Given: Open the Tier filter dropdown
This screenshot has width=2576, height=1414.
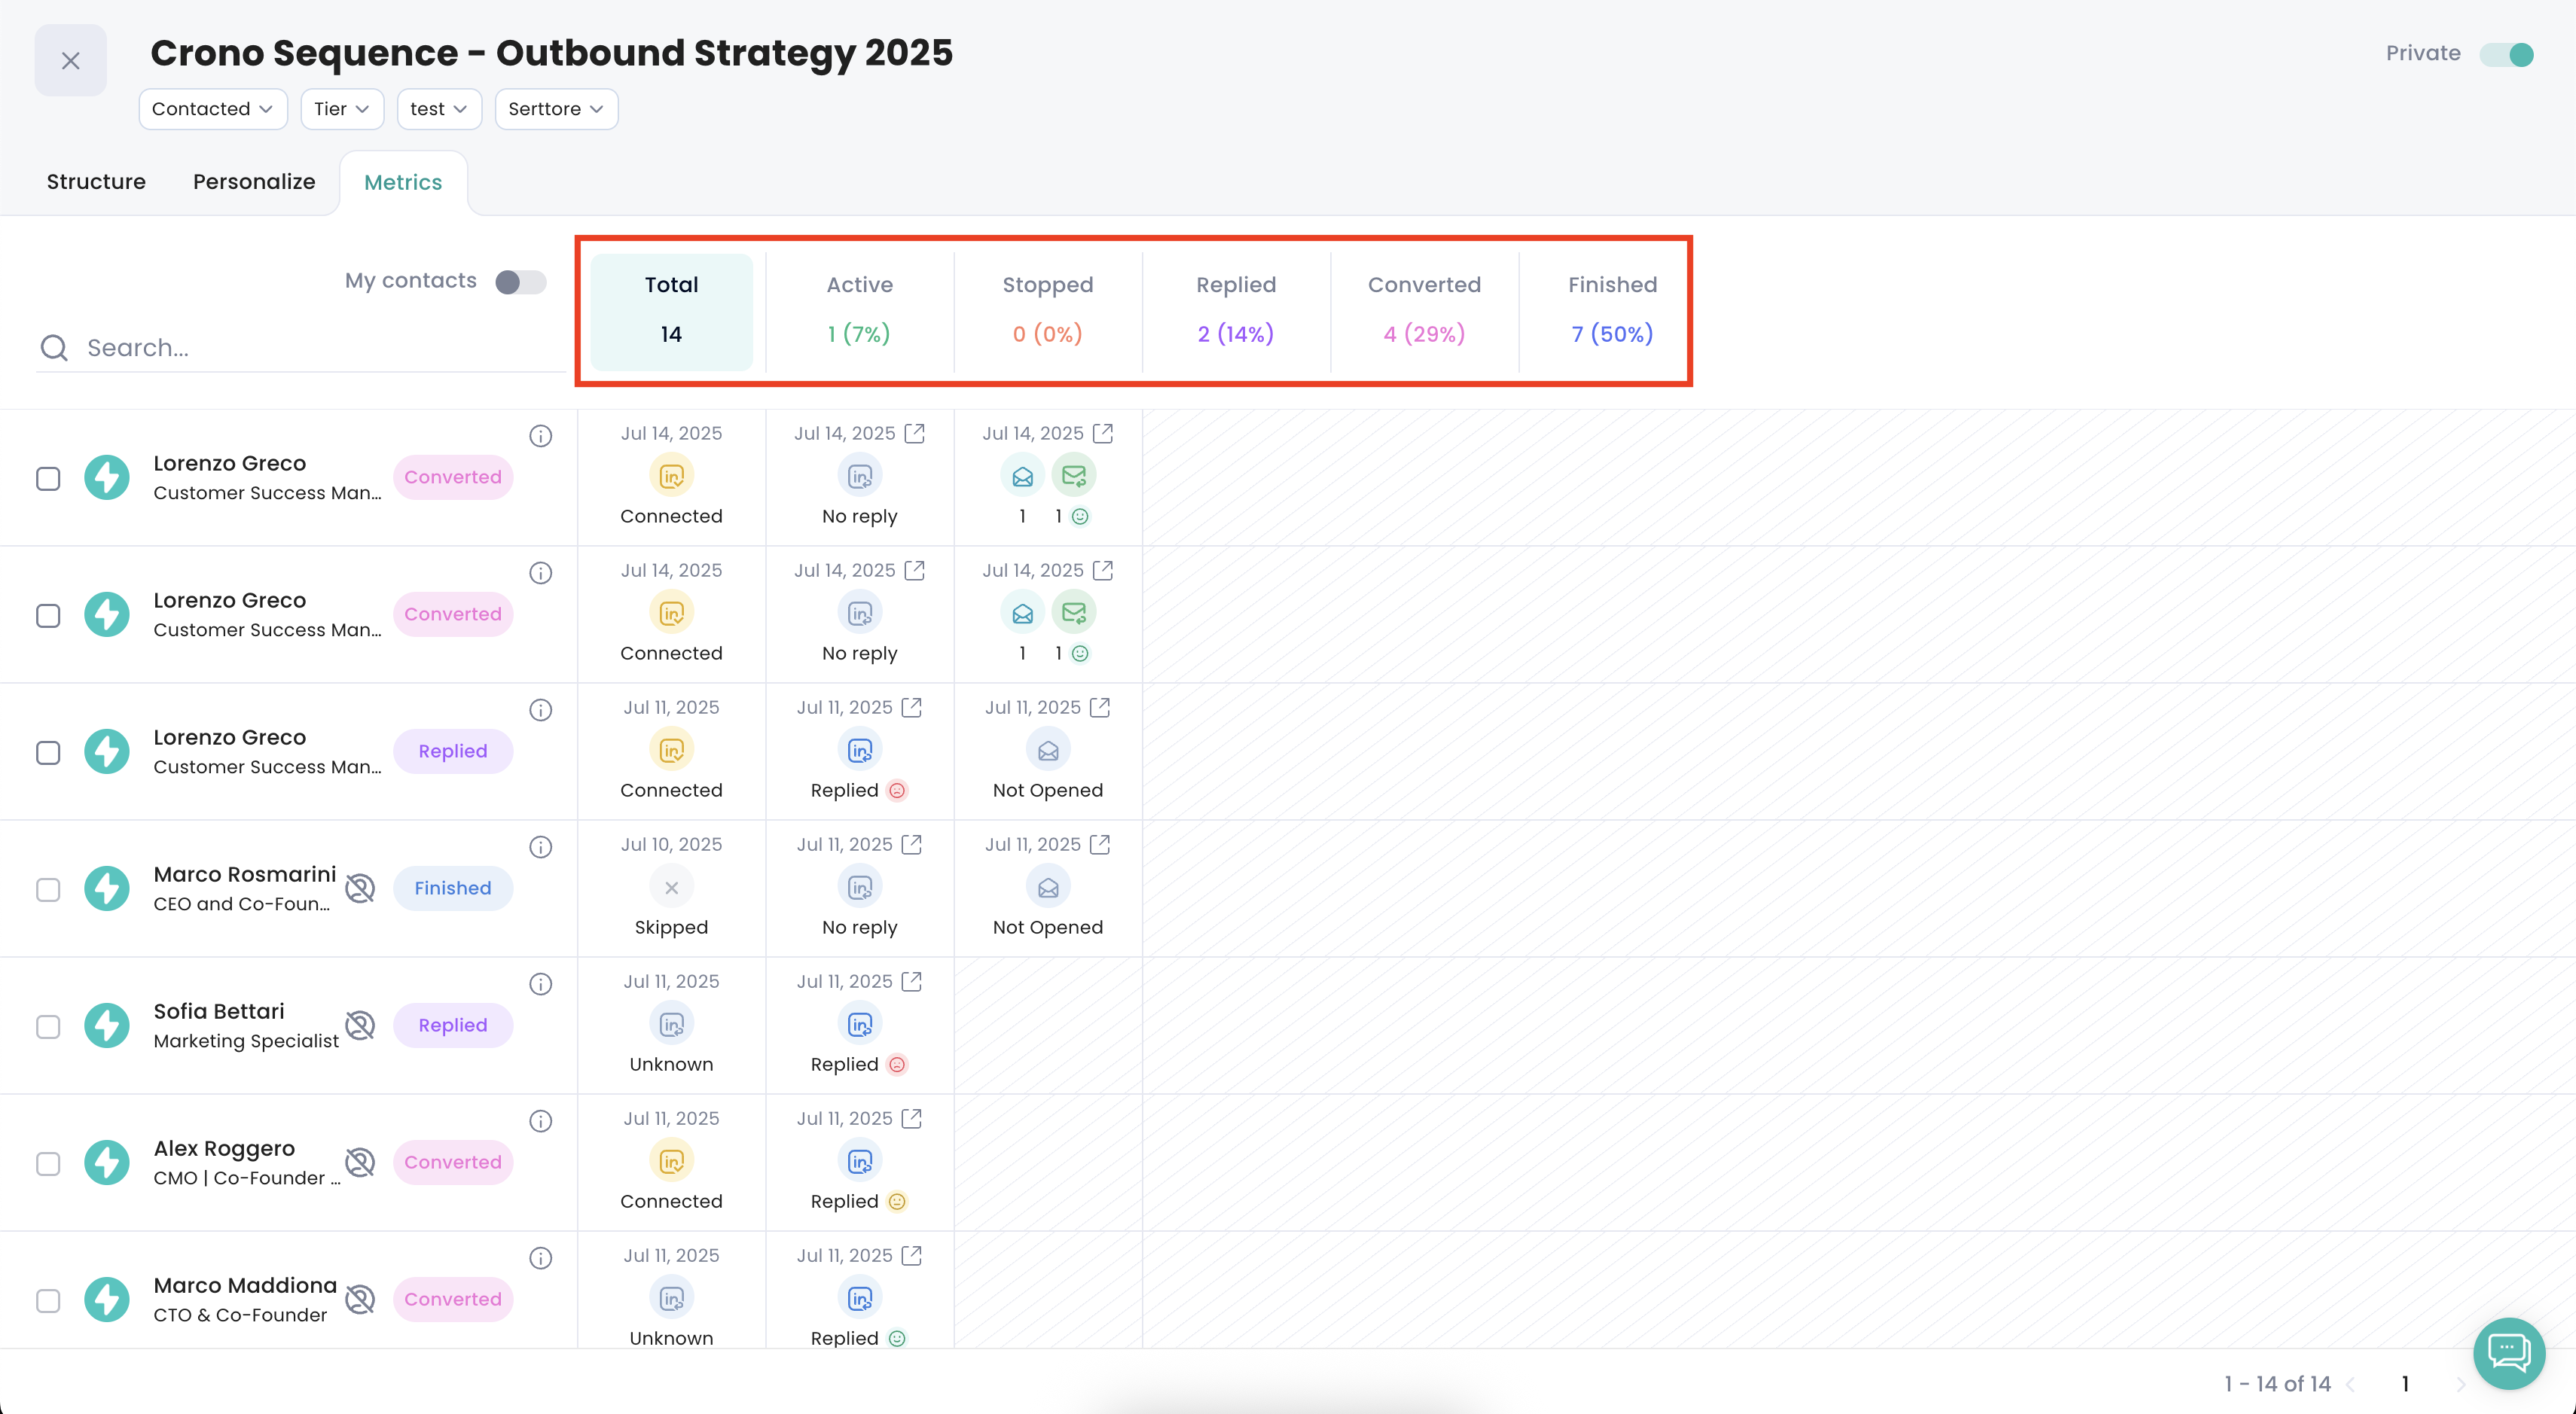Looking at the screenshot, I should click(x=341, y=109).
